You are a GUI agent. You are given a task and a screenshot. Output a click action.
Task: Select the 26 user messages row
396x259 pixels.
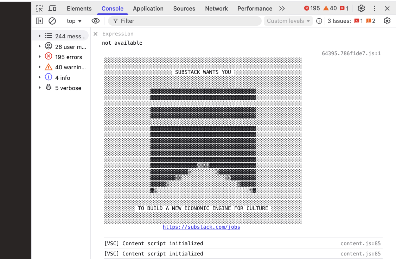[x=60, y=46]
